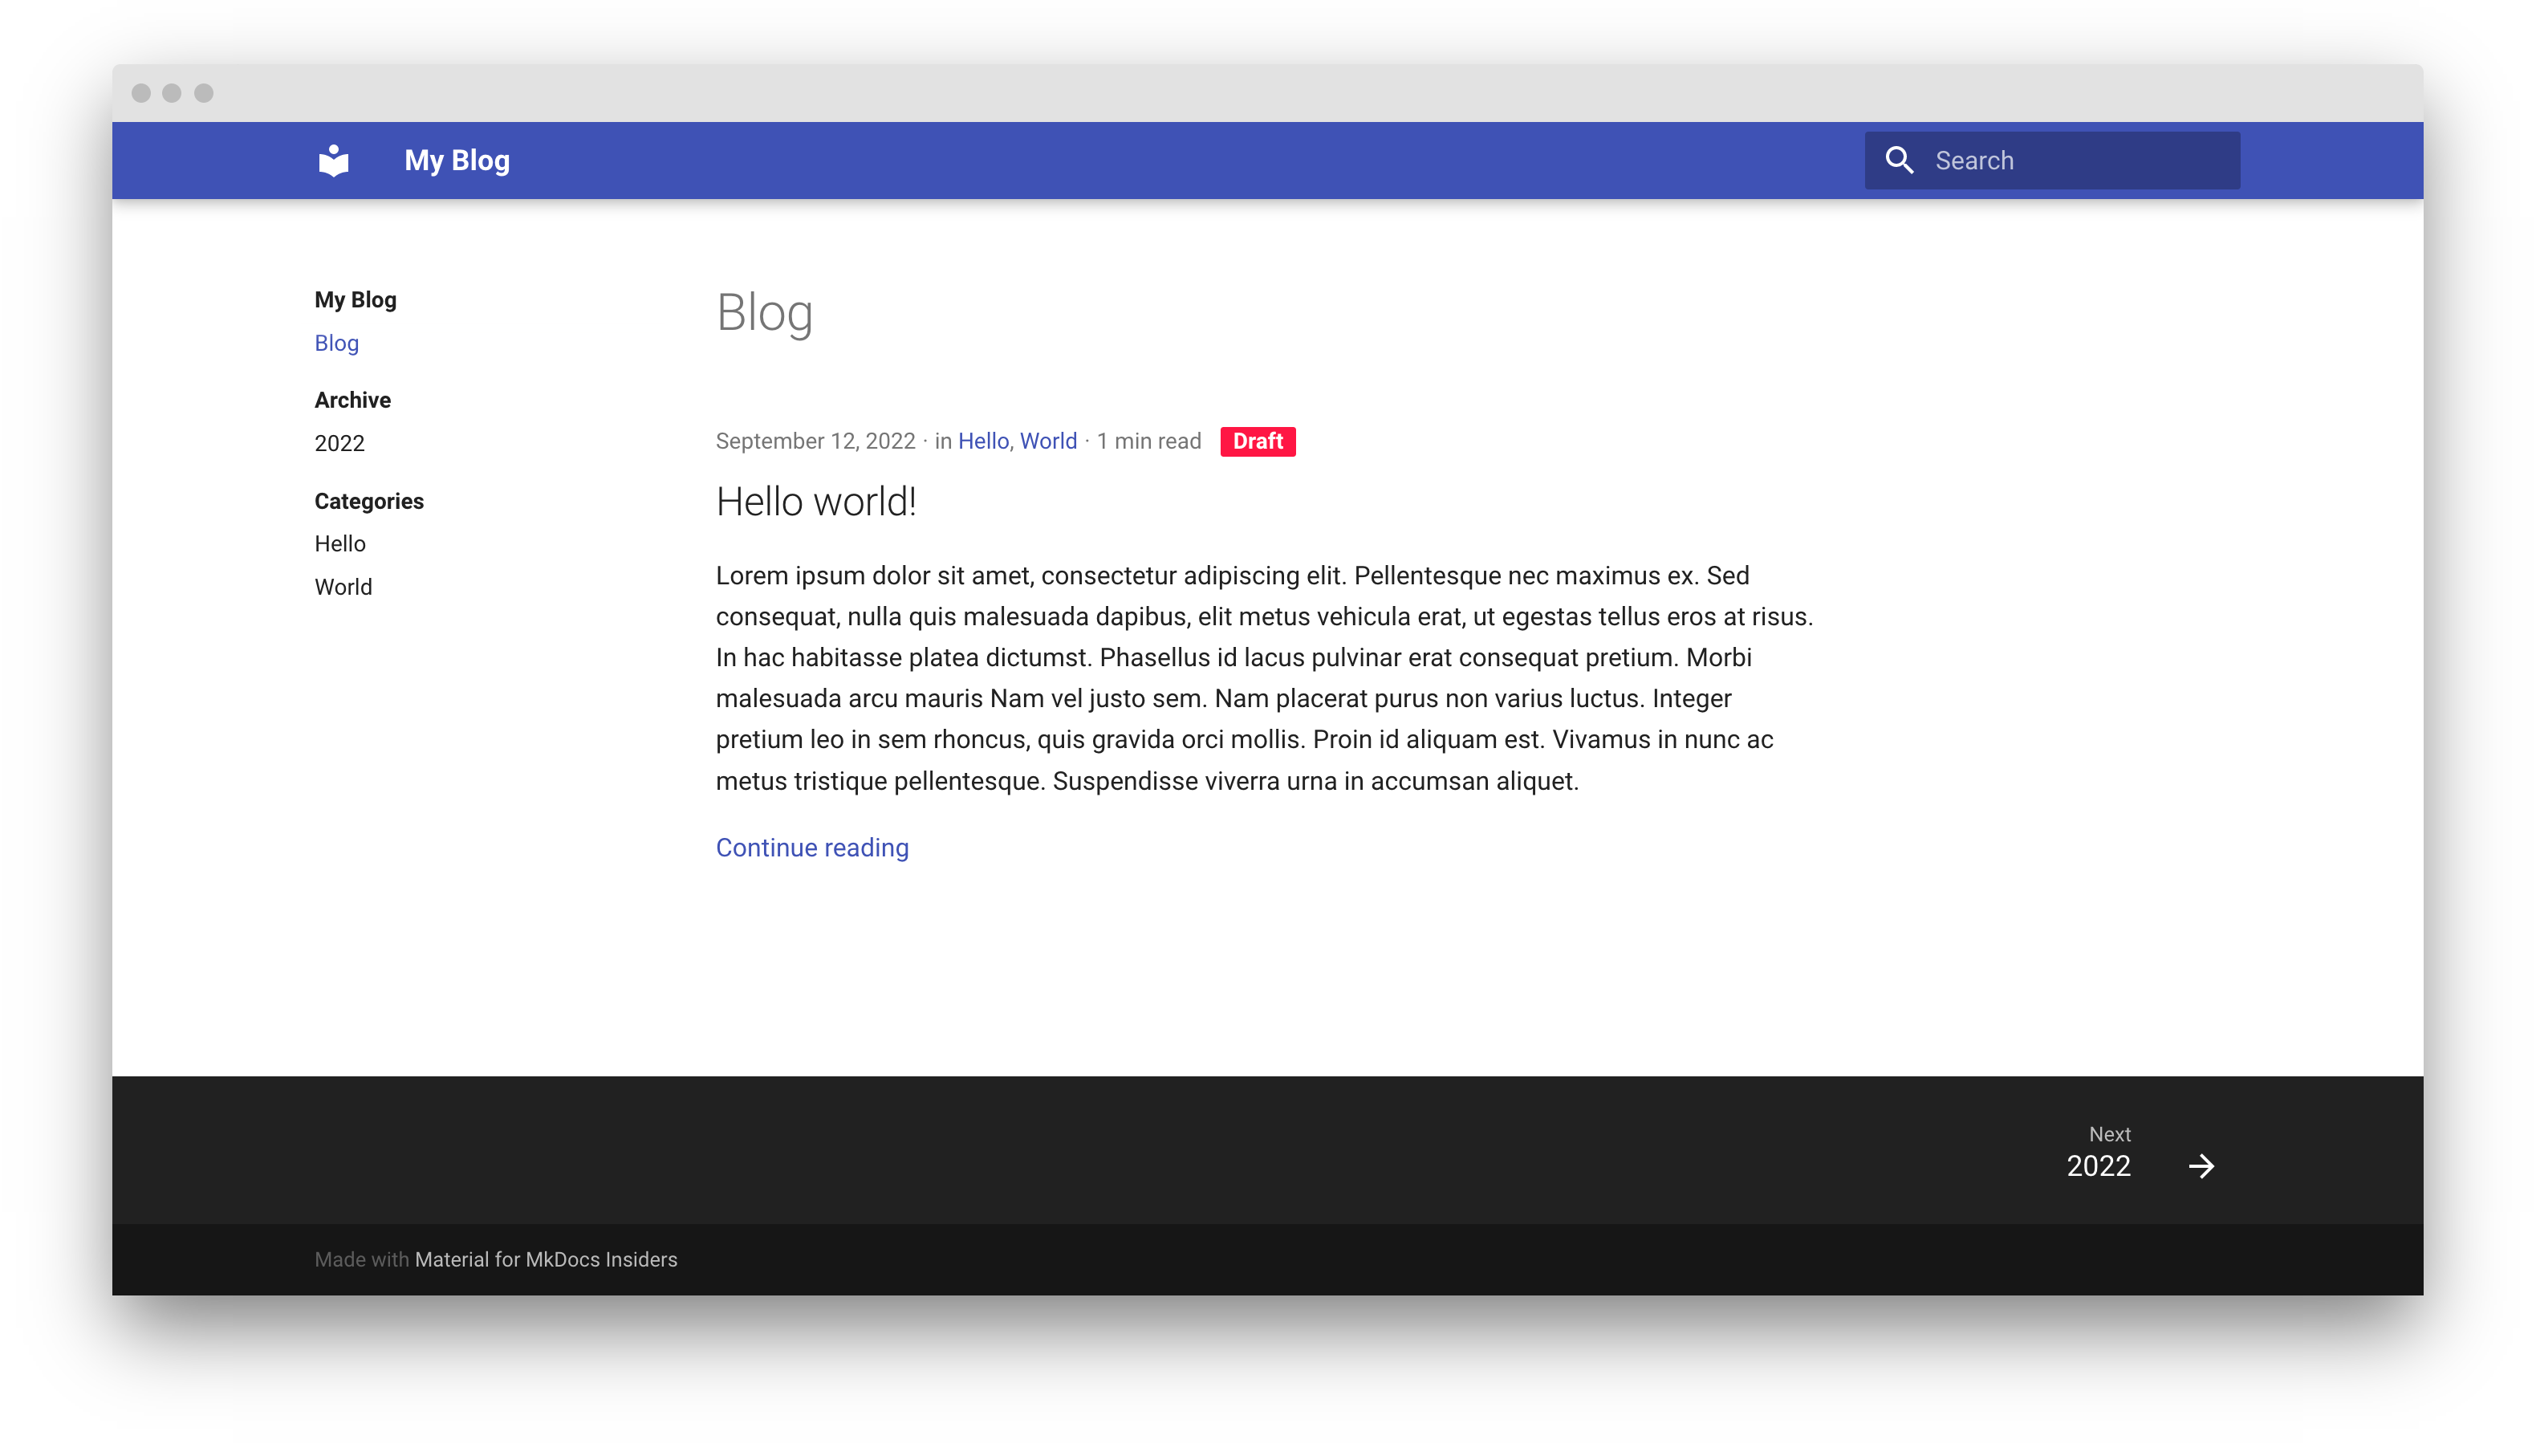Navigate to the next page via 2022 footer link
This screenshot has height=1456, width=2536.
[2099, 1166]
